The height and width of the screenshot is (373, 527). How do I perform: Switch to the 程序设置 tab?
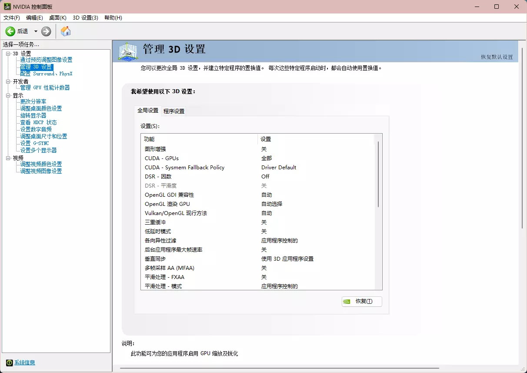click(174, 111)
